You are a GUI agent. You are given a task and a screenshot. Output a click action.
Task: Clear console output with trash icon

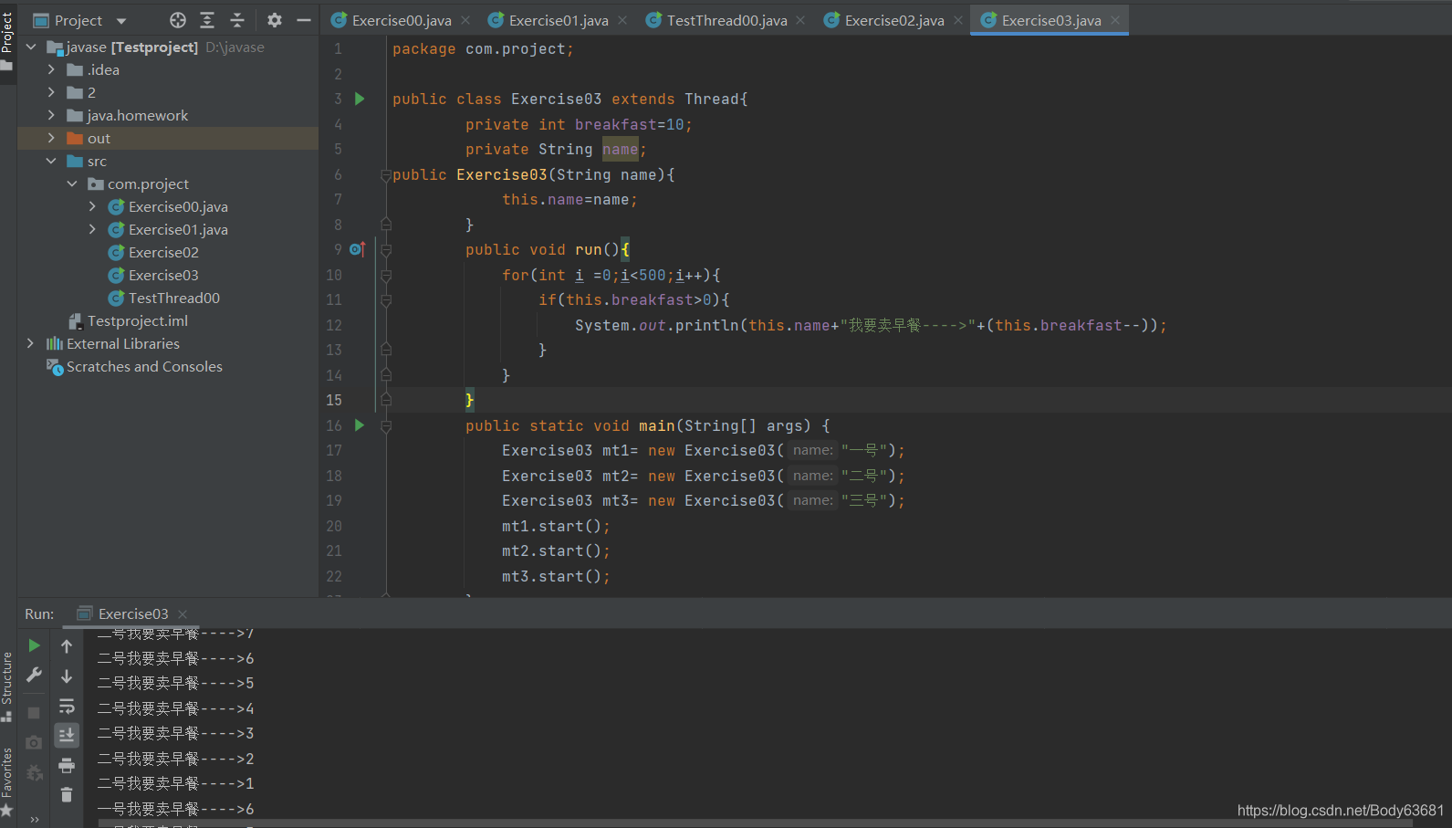(x=67, y=795)
